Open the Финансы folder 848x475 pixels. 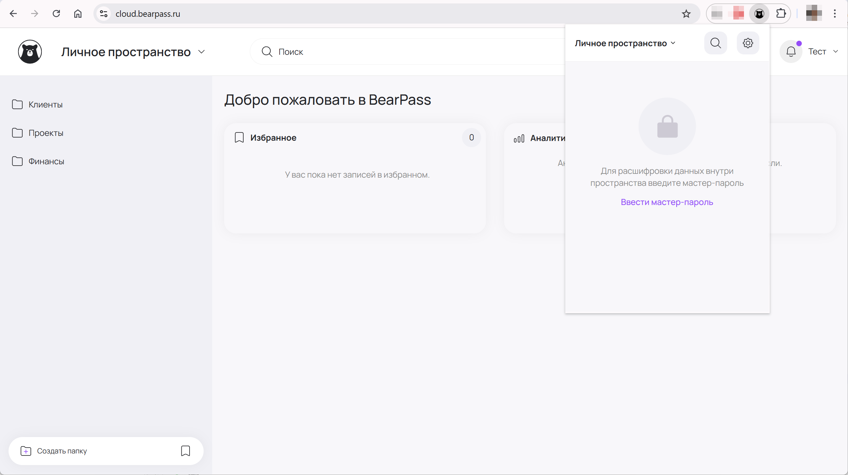[x=46, y=162]
